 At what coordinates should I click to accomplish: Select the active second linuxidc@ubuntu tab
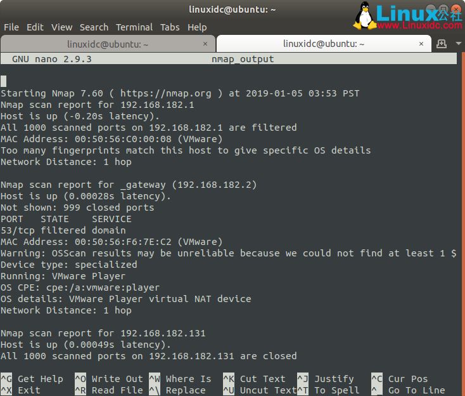tap(324, 44)
